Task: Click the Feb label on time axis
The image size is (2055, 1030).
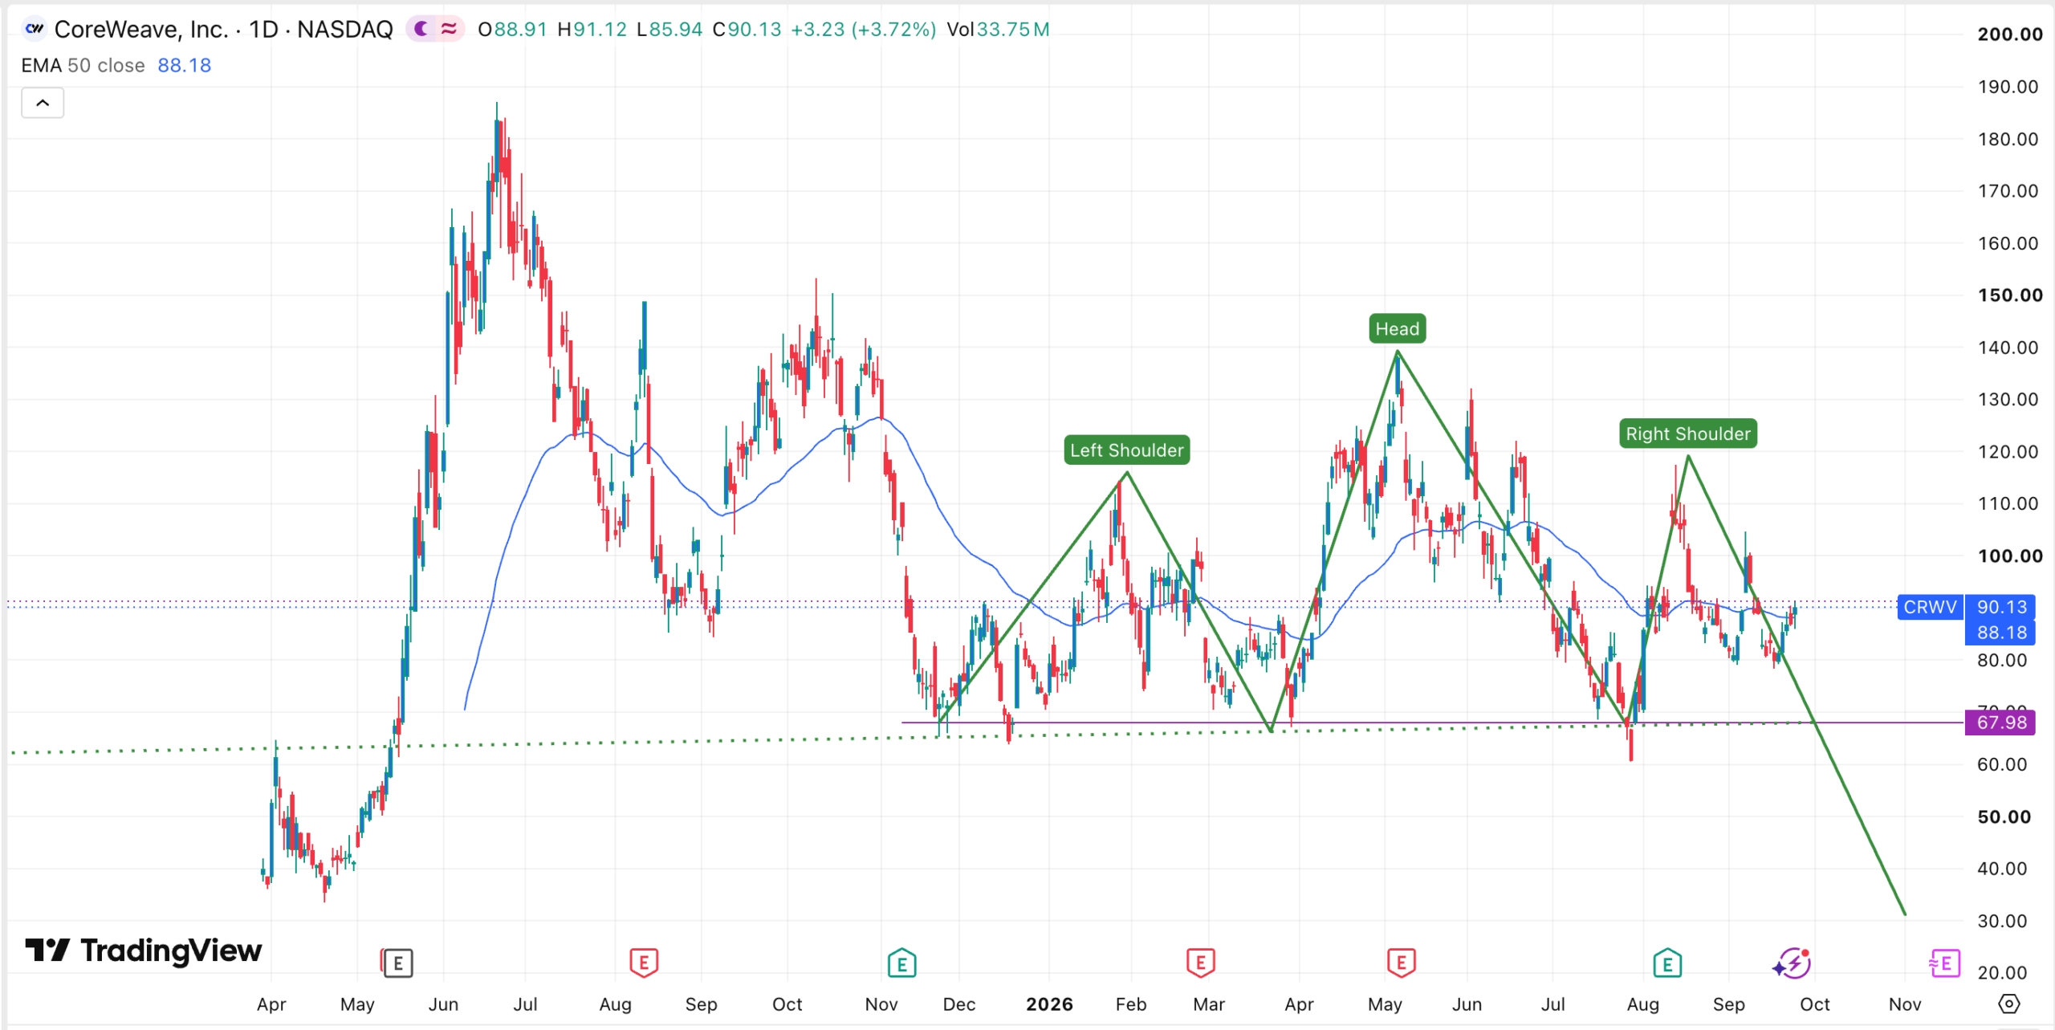Action: (x=1131, y=1004)
